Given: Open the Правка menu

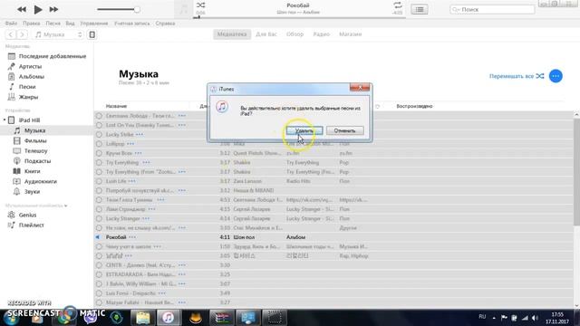Looking at the screenshot, I should point(32,24).
